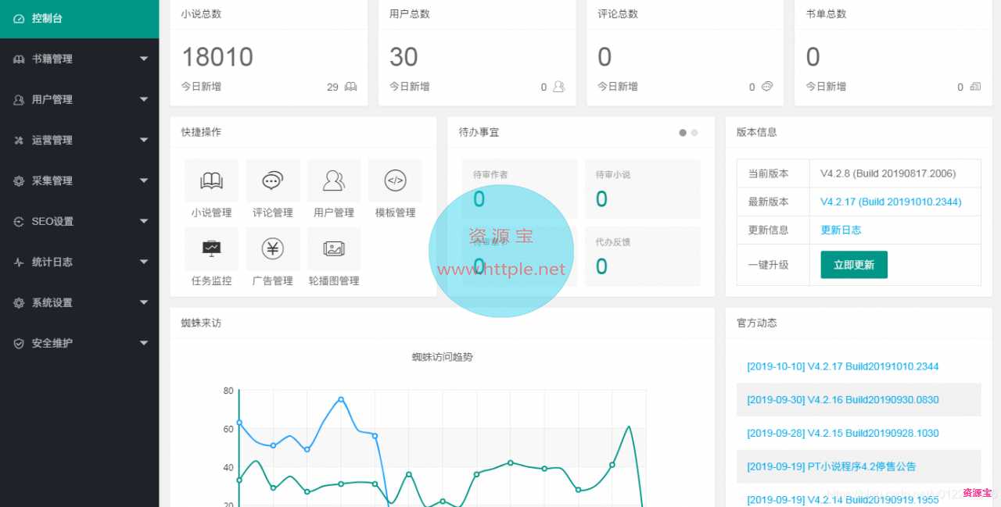
Task: Click the 用户管理 user icon in the sidebar
Action: [x=19, y=100]
